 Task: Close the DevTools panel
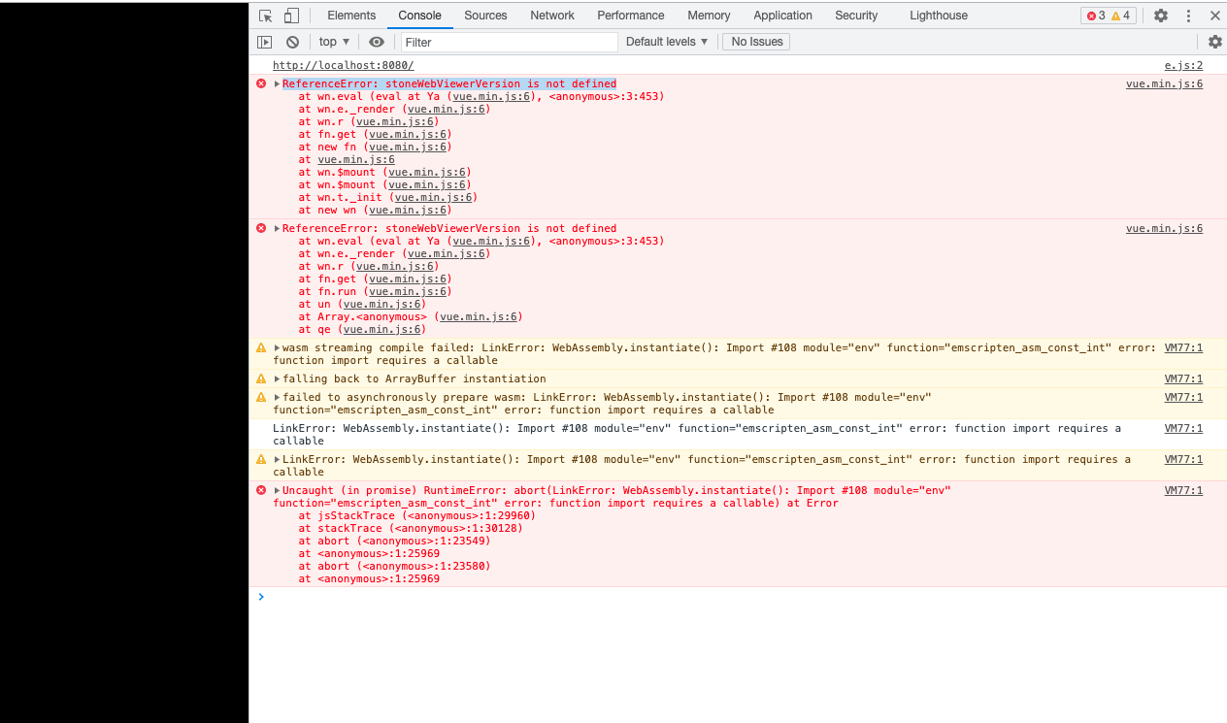click(1214, 16)
